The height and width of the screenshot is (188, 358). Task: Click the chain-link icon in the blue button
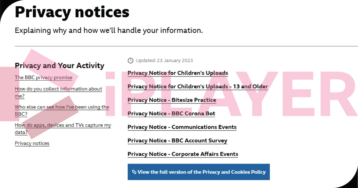point(134,172)
